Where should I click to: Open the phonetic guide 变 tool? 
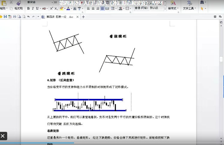click(79, 9)
